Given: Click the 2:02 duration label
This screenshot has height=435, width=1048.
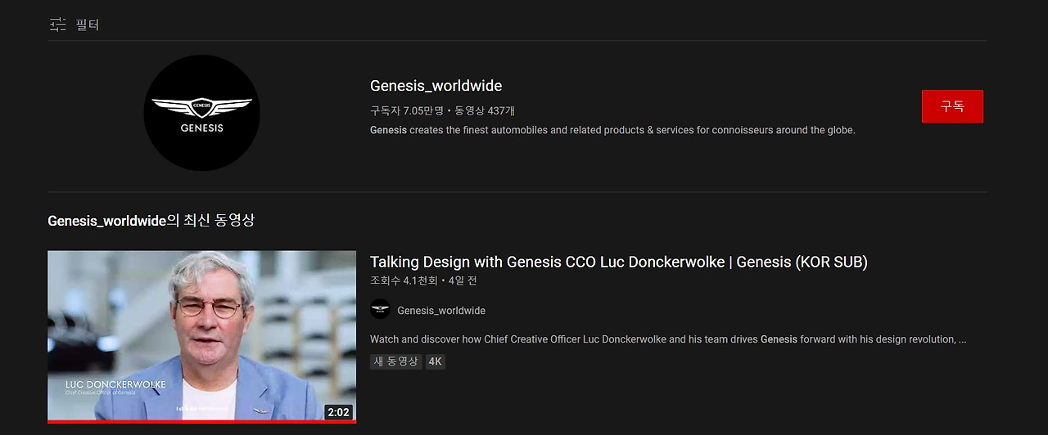Looking at the screenshot, I should point(338,412).
